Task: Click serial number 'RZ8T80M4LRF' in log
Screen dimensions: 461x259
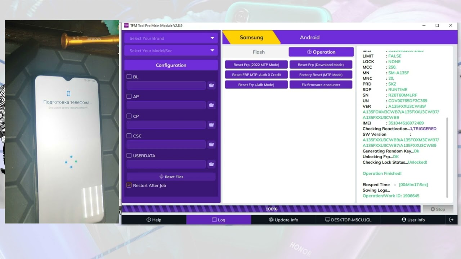Action: click(403, 95)
